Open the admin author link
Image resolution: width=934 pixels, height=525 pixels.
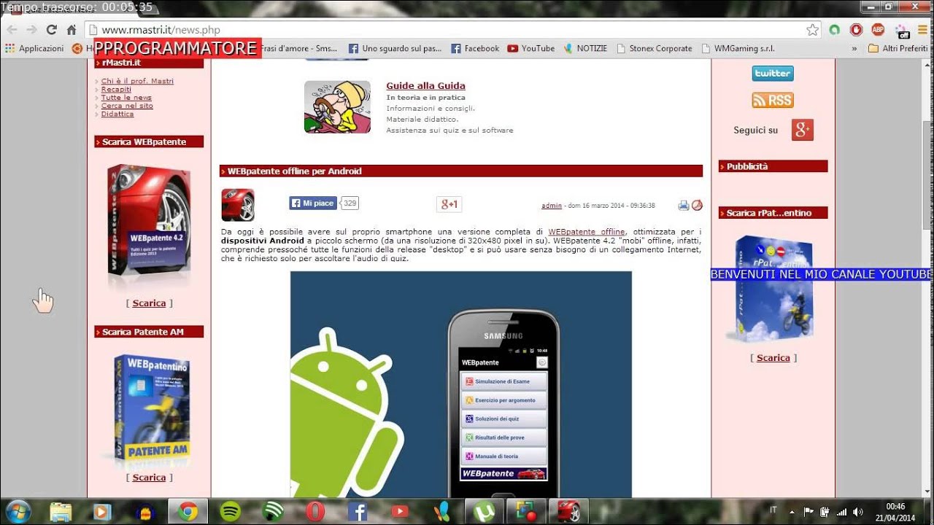click(x=552, y=206)
